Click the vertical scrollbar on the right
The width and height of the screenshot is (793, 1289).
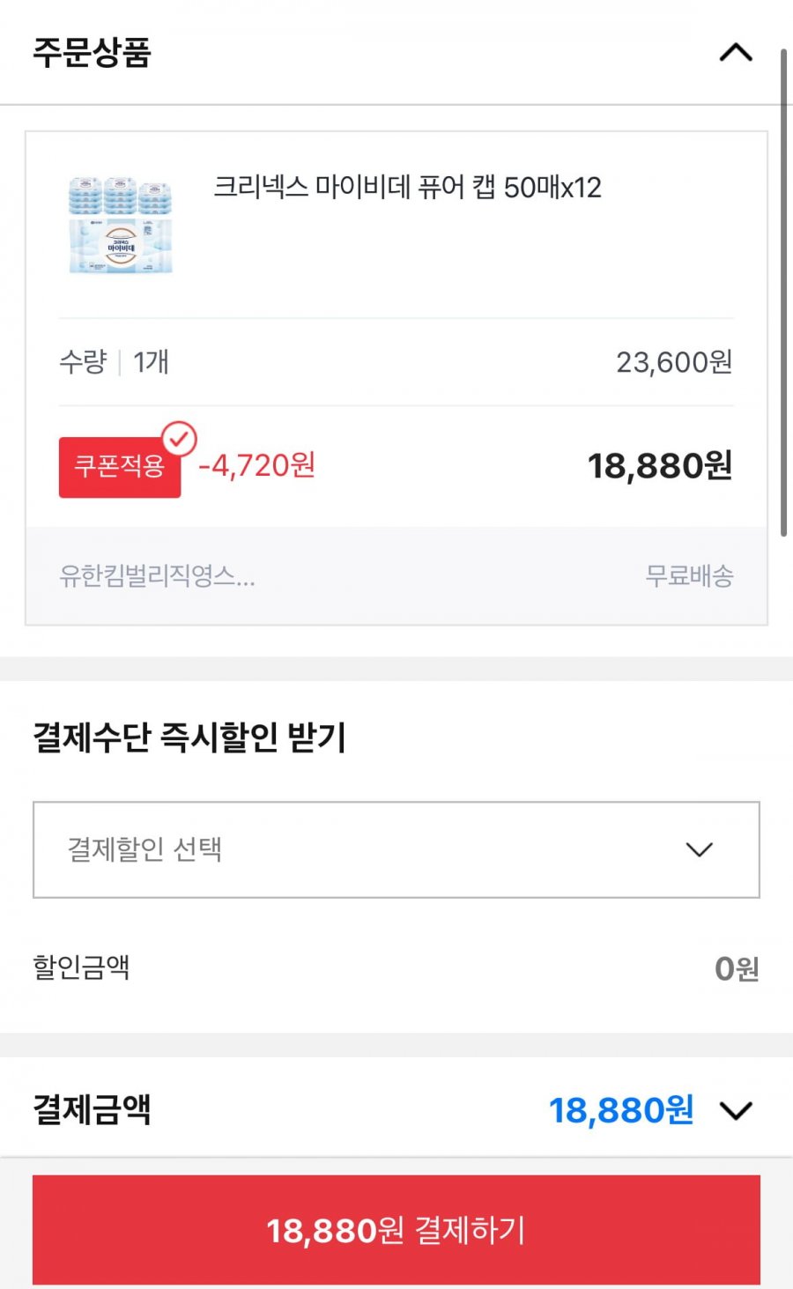click(x=783, y=293)
